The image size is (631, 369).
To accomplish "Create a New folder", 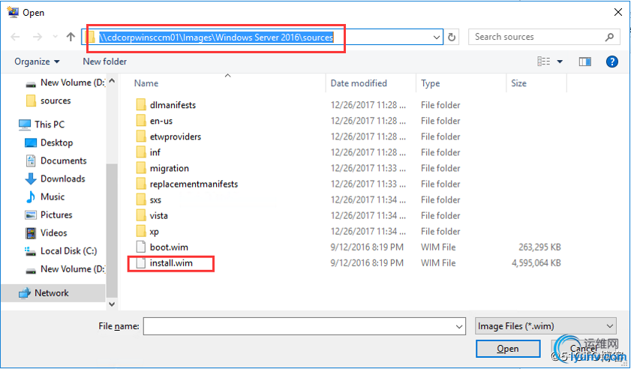I will pyautogui.click(x=104, y=61).
